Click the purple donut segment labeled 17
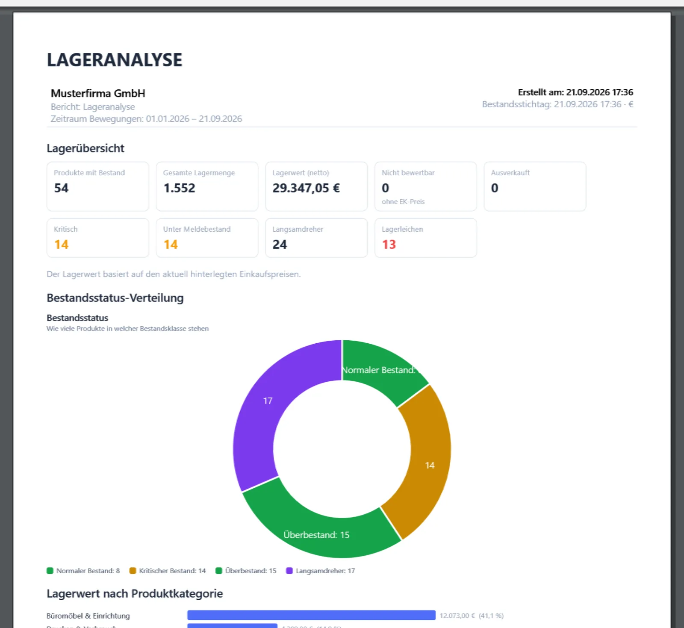The height and width of the screenshot is (628, 684). (268, 401)
